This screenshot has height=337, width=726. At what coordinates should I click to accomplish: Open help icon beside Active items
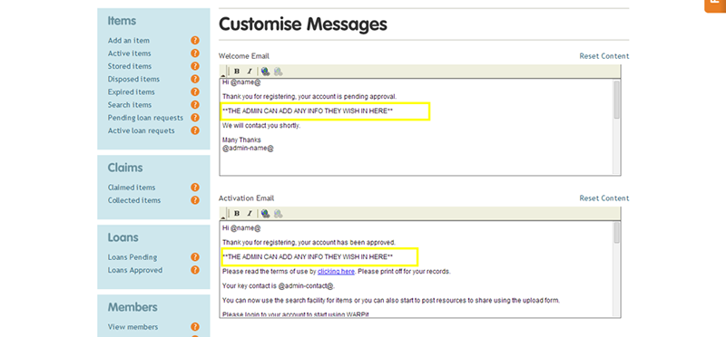pos(195,53)
